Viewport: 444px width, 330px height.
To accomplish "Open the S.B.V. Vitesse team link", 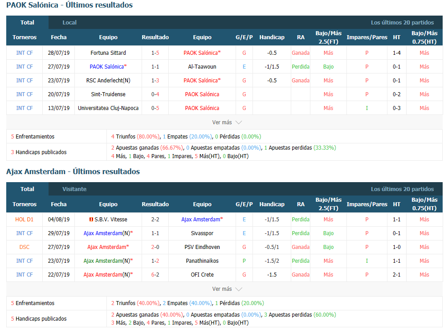I will pyautogui.click(x=111, y=220).
